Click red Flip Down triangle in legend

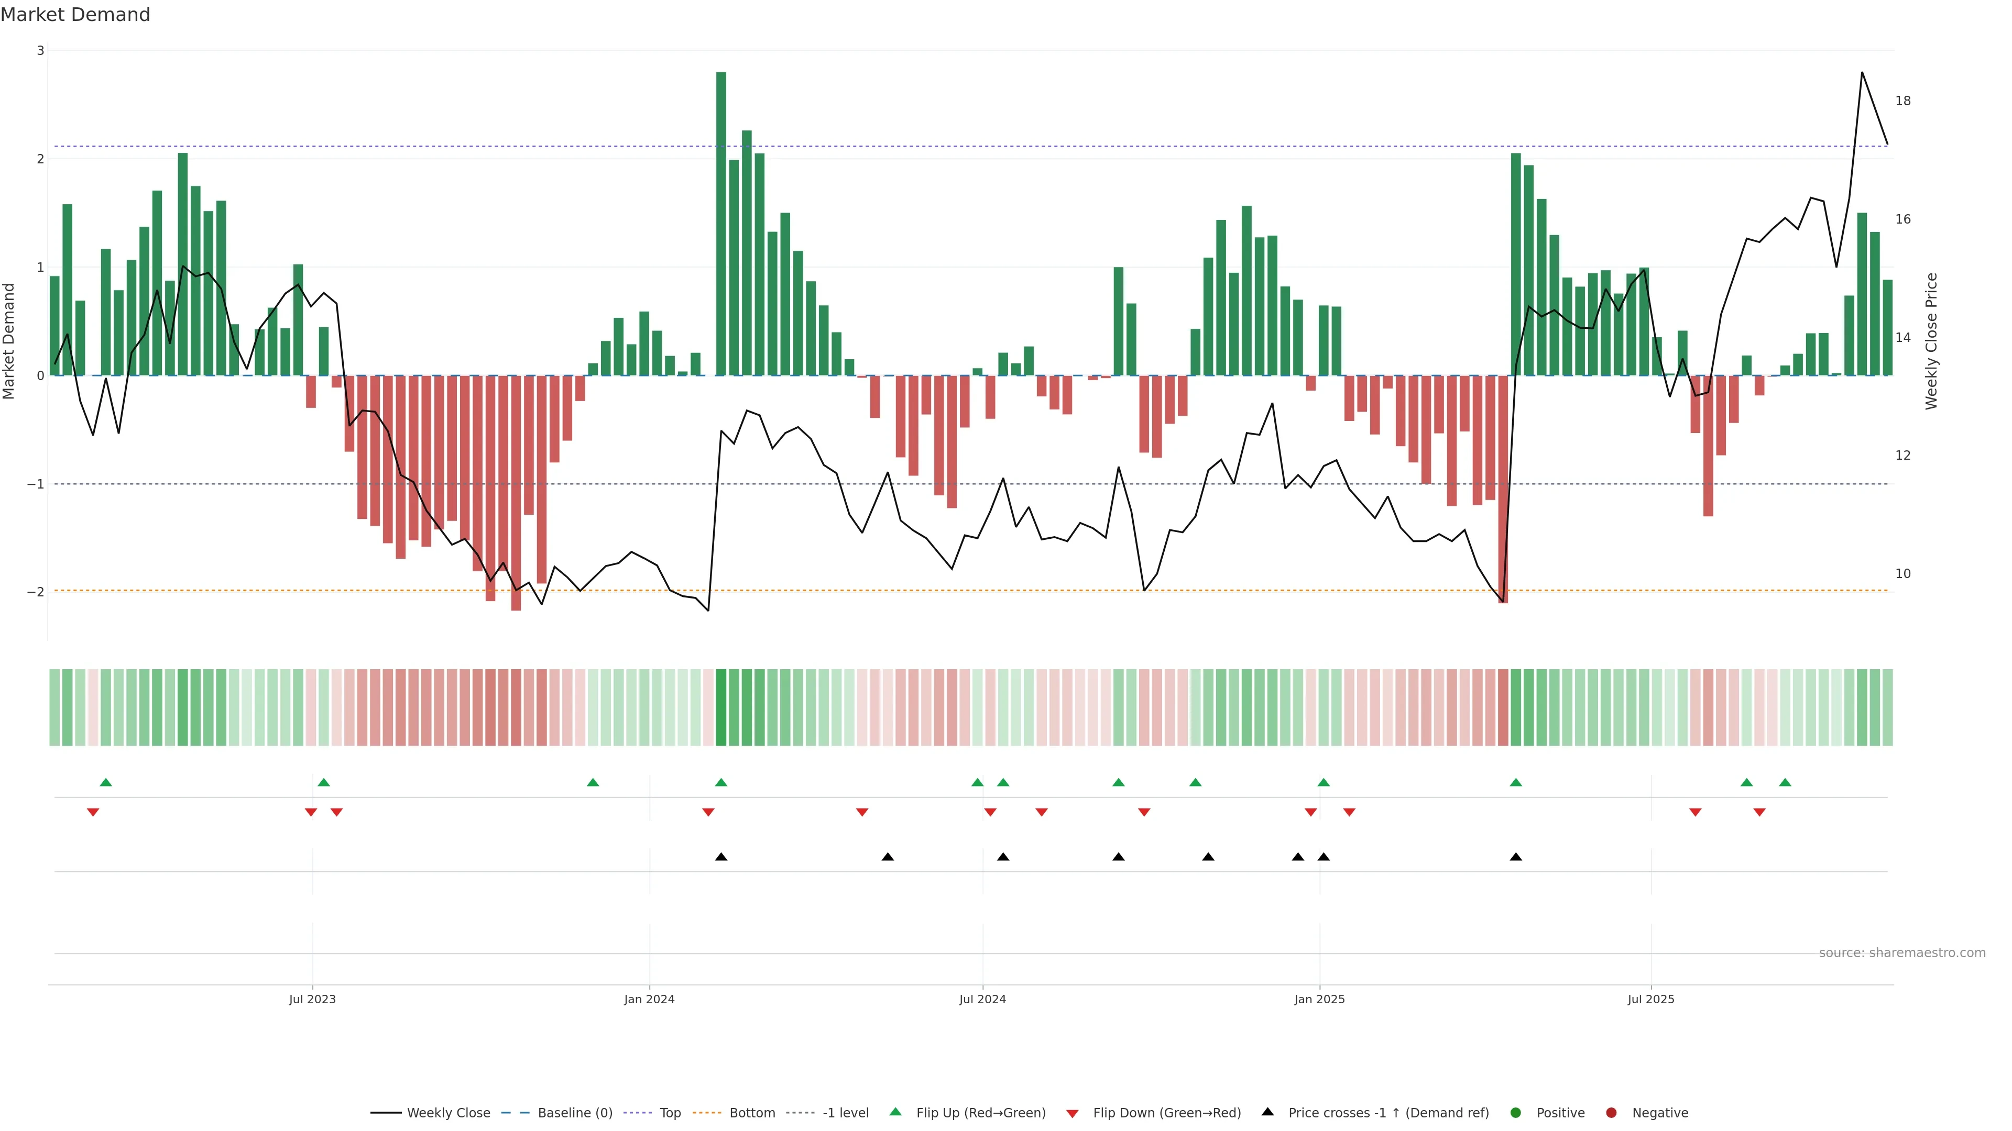(1073, 1114)
